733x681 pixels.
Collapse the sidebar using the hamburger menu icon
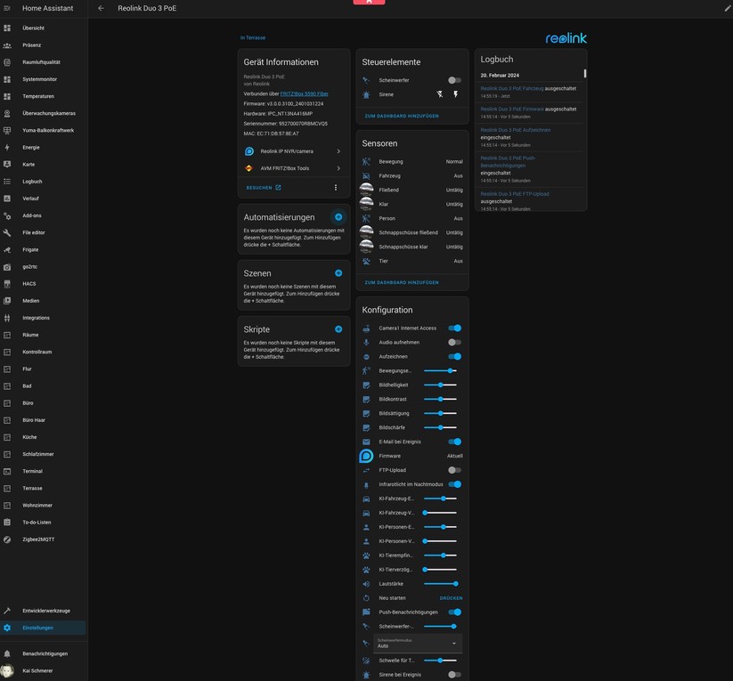click(x=7, y=8)
